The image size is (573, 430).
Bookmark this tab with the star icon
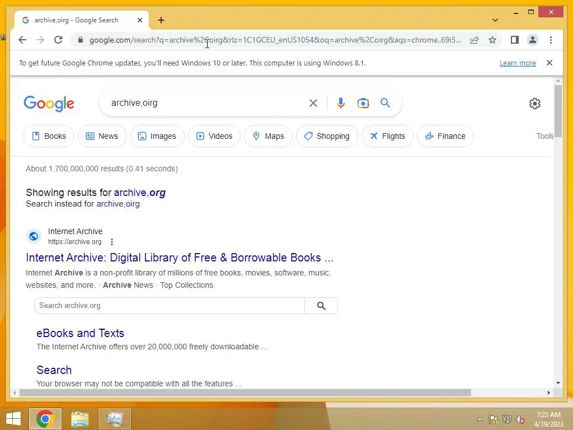pos(492,40)
